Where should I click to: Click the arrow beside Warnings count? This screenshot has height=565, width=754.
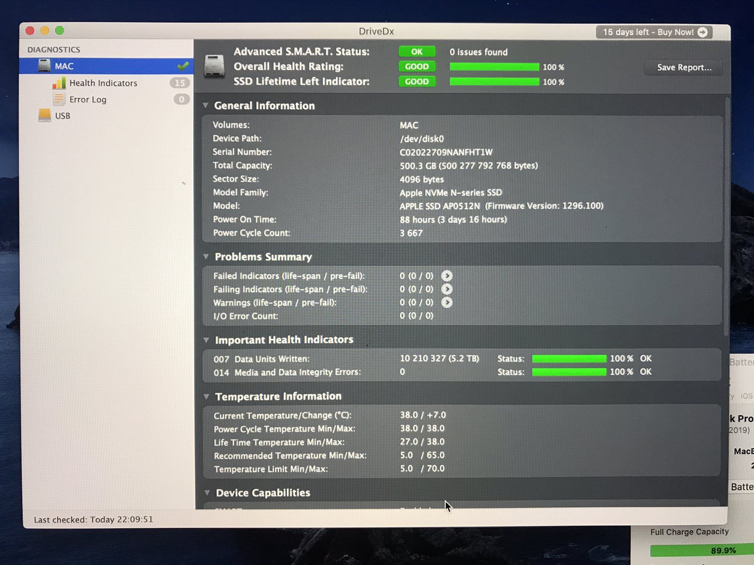click(447, 302)
